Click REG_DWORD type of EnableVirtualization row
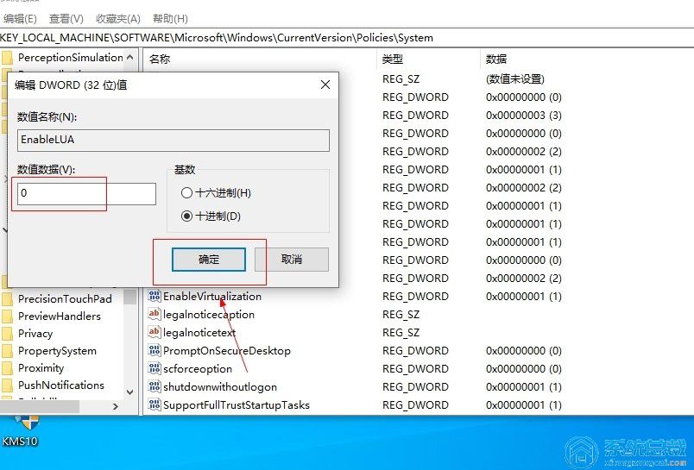The height and width of the screenshot is (470, 694). tap(415, 297)
